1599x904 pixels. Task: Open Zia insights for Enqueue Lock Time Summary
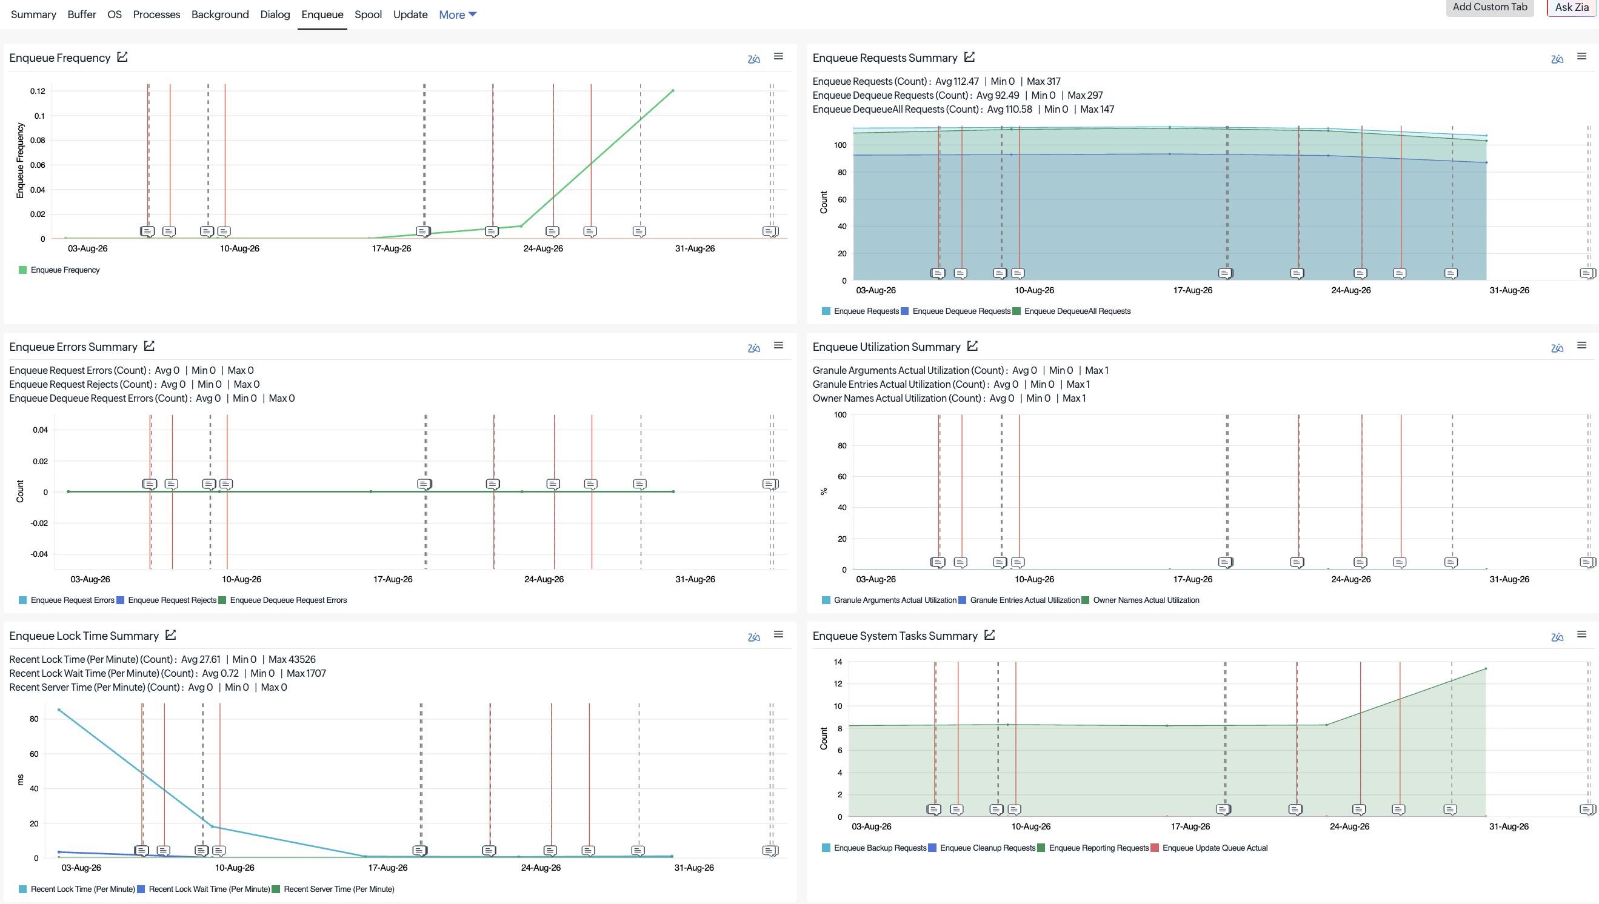pyautogui.click(x=753, y=637)
